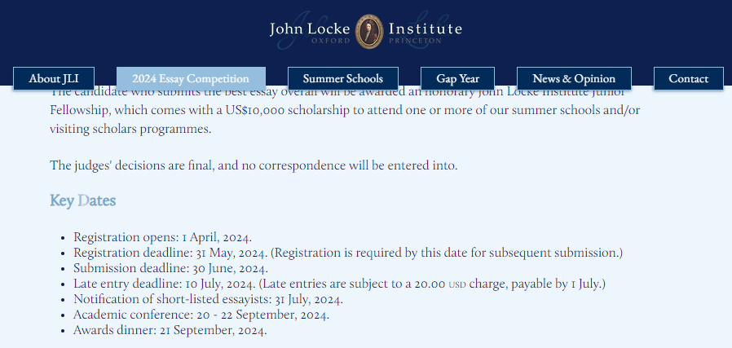Open the News & Opinion section
The width and height of the screenshot is (732, 348).
[x=574, y=78]
